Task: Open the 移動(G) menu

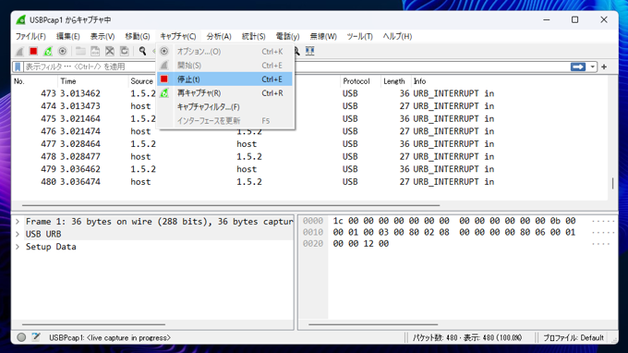Action: 138,36
